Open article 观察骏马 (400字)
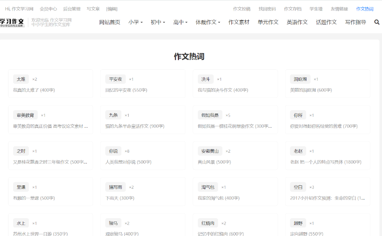 [x=122, y=233]
